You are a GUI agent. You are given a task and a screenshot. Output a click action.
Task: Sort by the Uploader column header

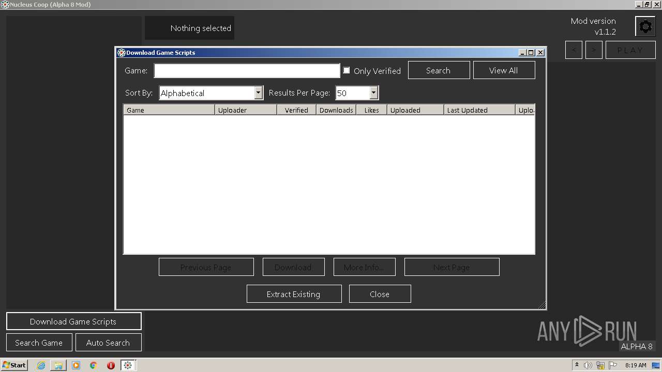[x=246, y=110]
